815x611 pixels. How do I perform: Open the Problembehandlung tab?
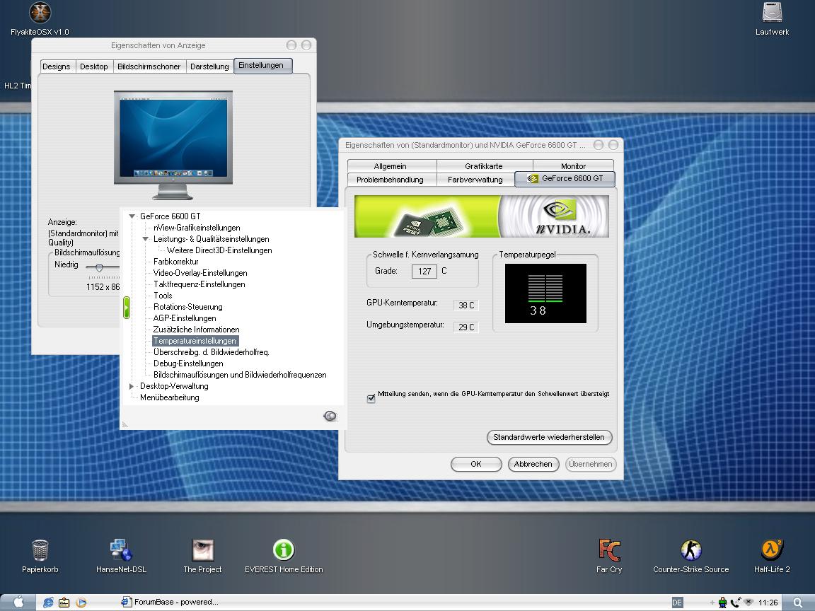(391, 180)
